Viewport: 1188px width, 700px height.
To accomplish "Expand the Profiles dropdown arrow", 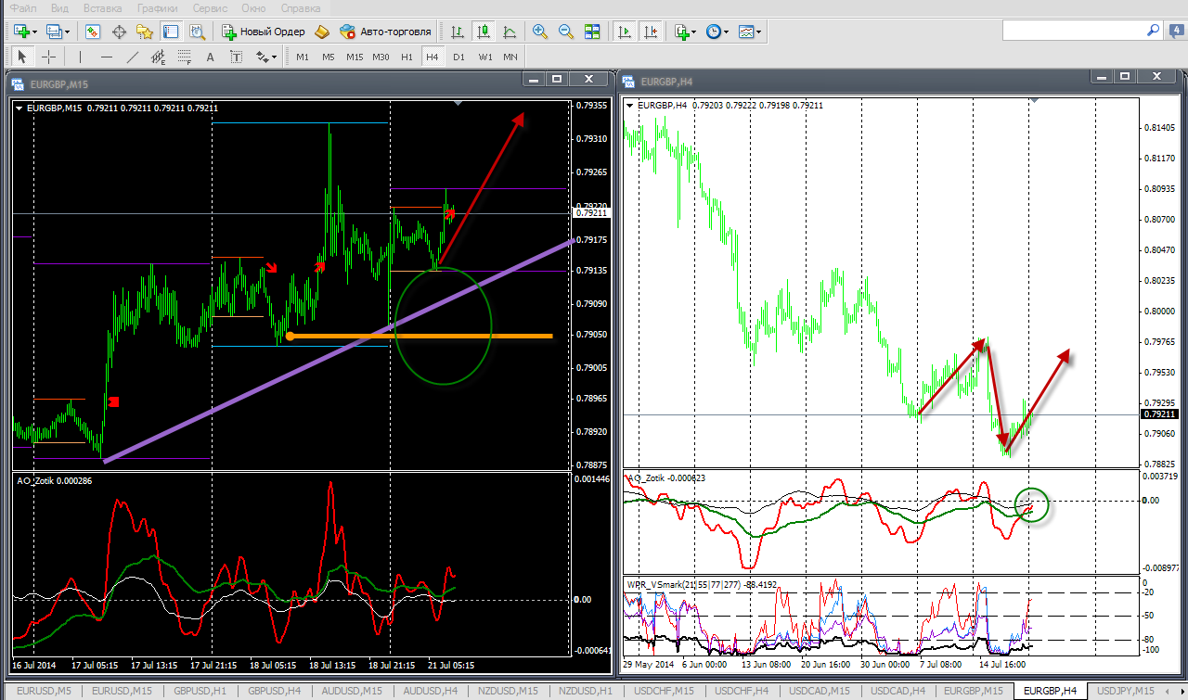I will coord(68,32).
